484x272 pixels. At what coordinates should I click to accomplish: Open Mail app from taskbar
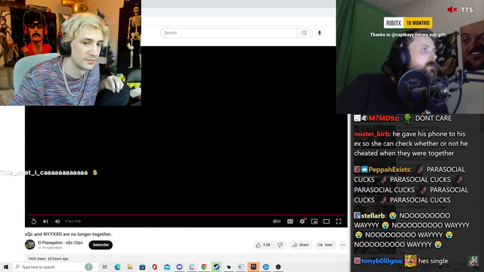pos(167,267)
